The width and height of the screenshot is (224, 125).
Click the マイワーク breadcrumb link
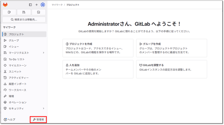pos(57,5)
